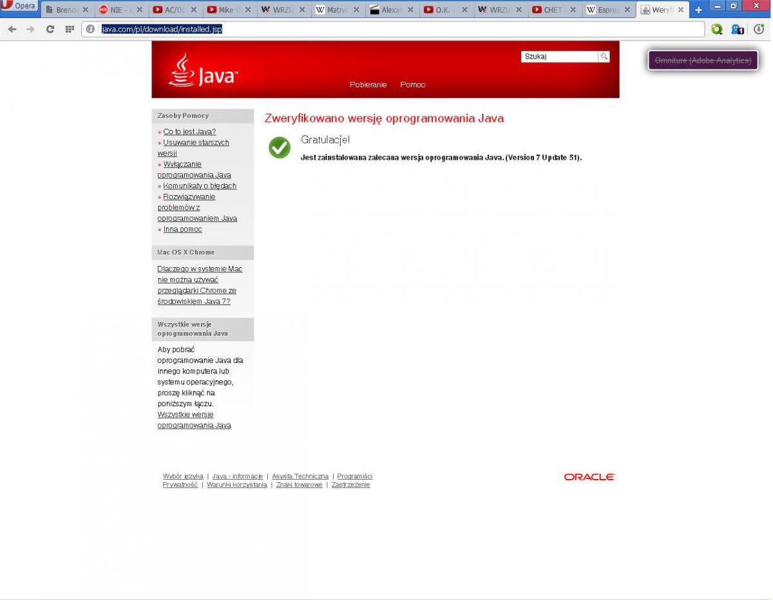Click 'Asysta Techniczna' footer link
773x600 pixels.
pos(300,476)
